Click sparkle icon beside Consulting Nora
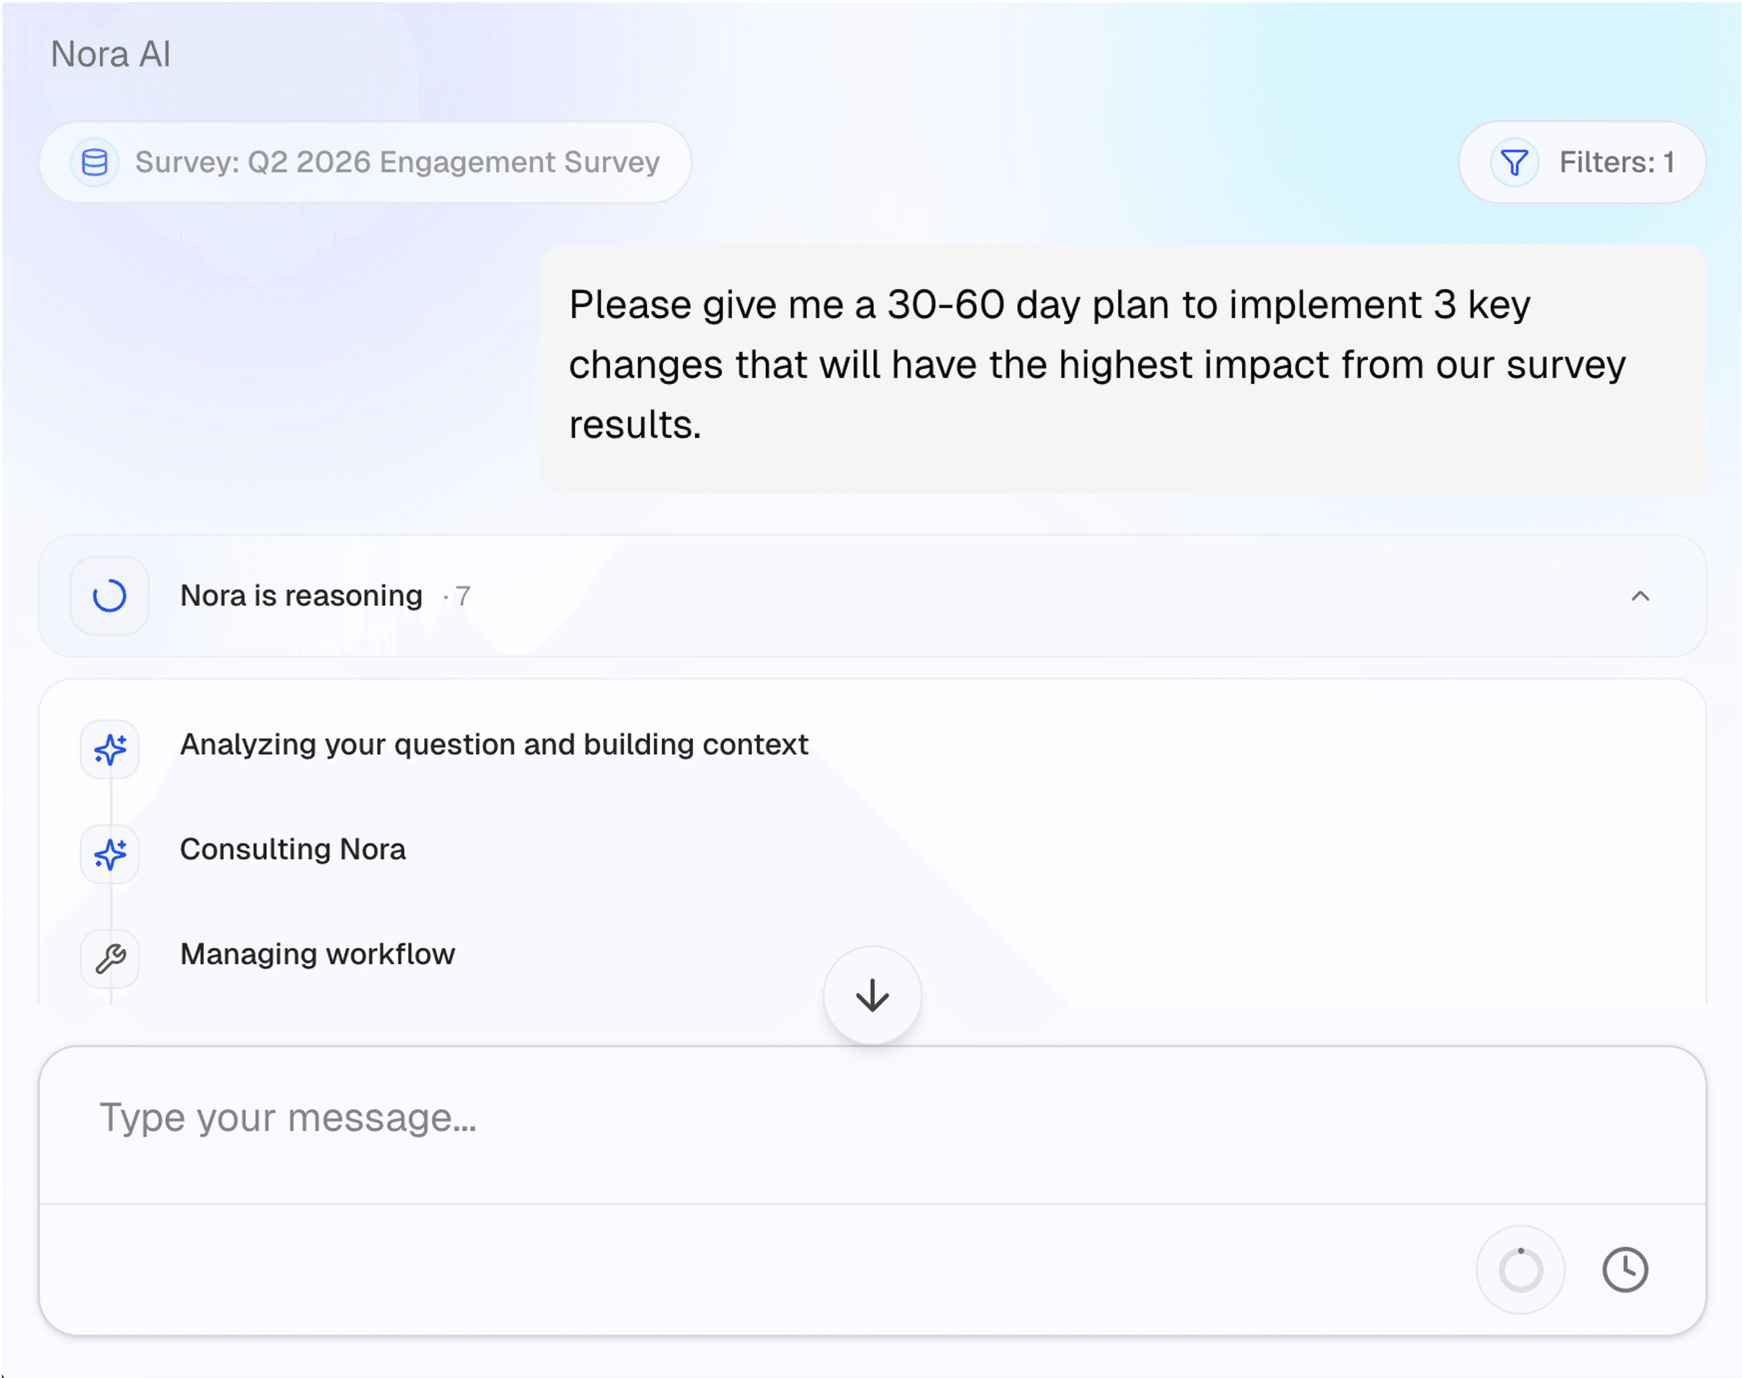Screen dimensions: 1742x1378 pos(110,853)
